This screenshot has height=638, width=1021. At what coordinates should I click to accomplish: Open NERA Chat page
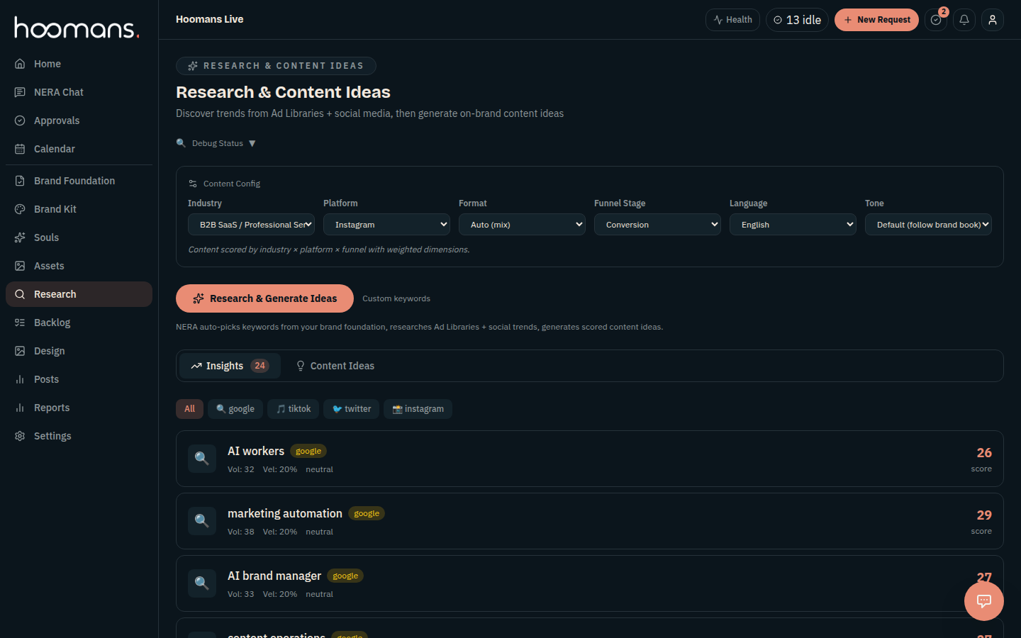tap(79, 92)
